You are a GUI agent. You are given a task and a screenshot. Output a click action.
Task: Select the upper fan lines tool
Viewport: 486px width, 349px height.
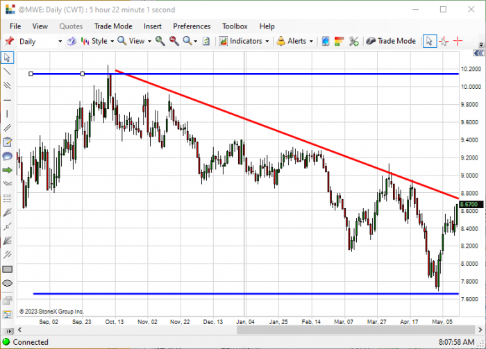(x=7, y=212)
